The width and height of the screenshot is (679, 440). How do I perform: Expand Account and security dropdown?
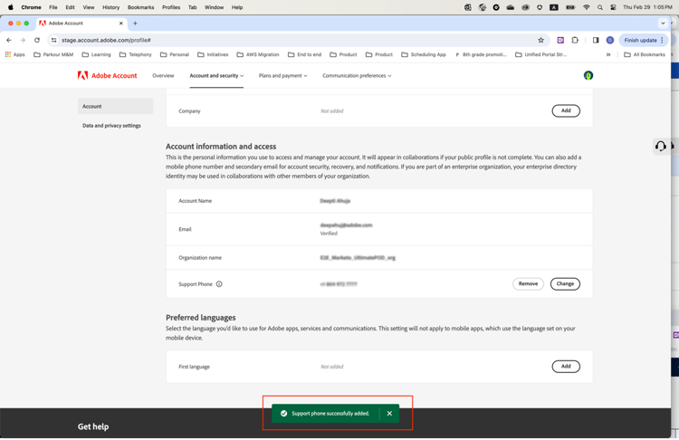coord(216,75)
